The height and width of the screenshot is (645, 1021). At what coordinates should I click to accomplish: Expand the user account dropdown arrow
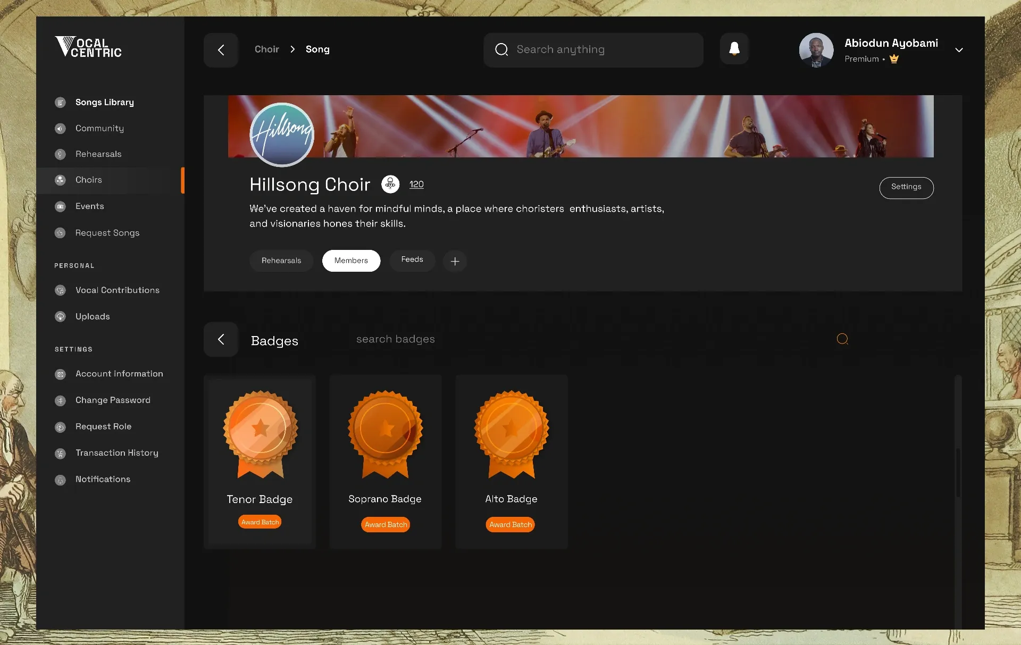pyautogui.click(x=959, y=50)
